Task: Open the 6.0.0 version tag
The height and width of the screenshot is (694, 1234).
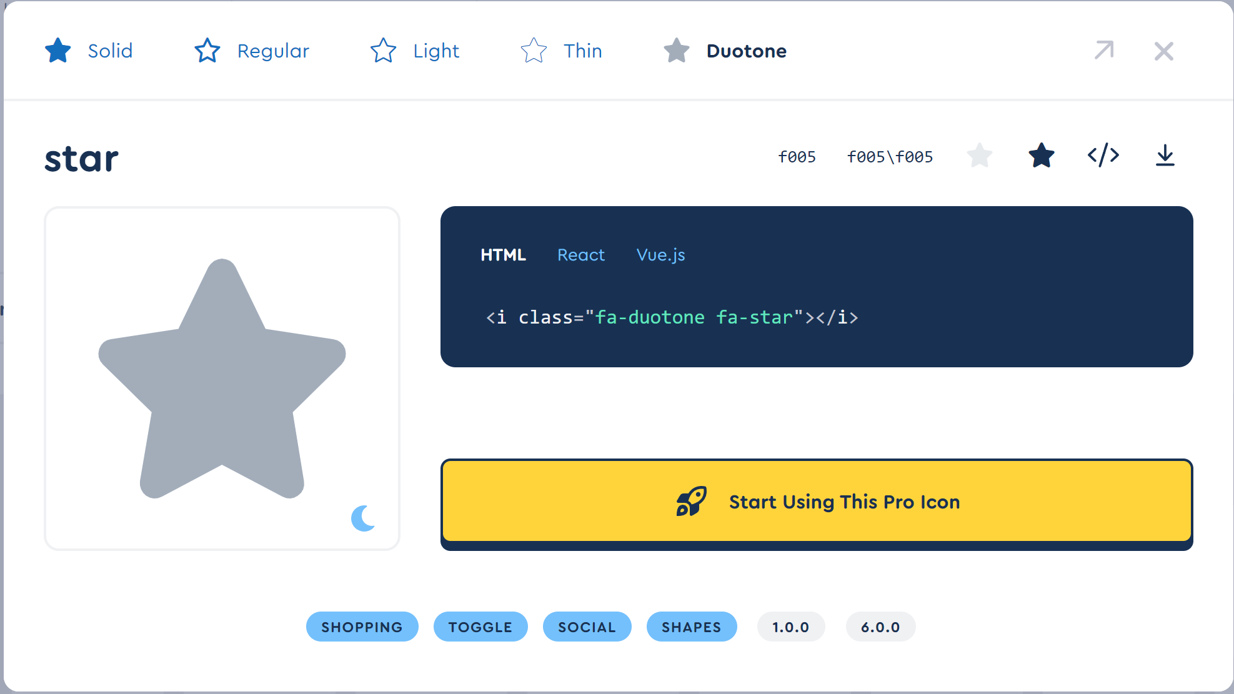Action: click(880, 627)
